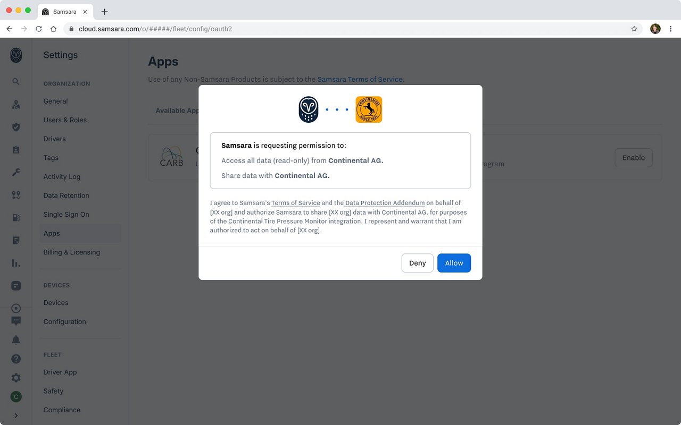Open the chat feedback bubble icon
Viewport: 681px width, 425px height.
[16, 321]
